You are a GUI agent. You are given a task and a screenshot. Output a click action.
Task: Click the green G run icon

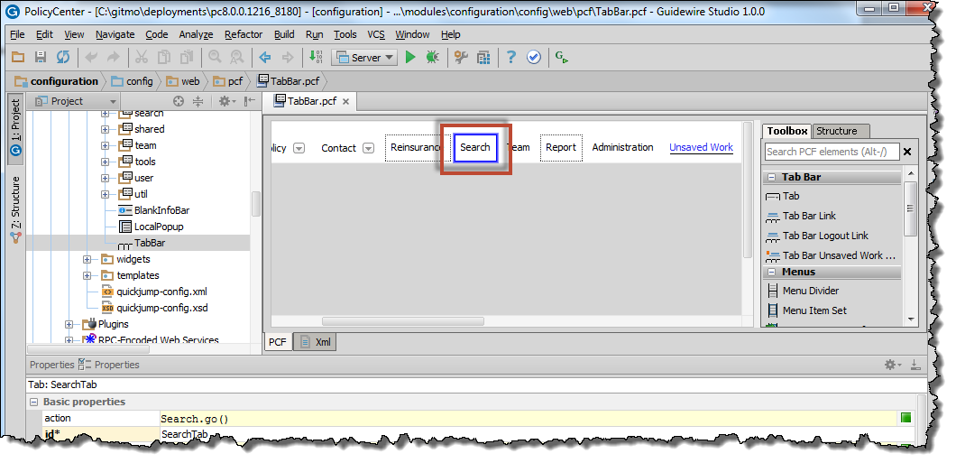(562, 58)
